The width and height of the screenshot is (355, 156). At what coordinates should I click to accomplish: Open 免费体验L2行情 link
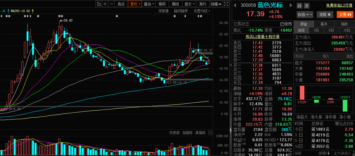pyautogui.click(x=339, y=5)
